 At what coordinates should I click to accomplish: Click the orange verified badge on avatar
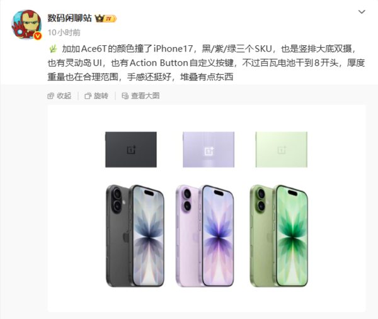pos(38,36)
